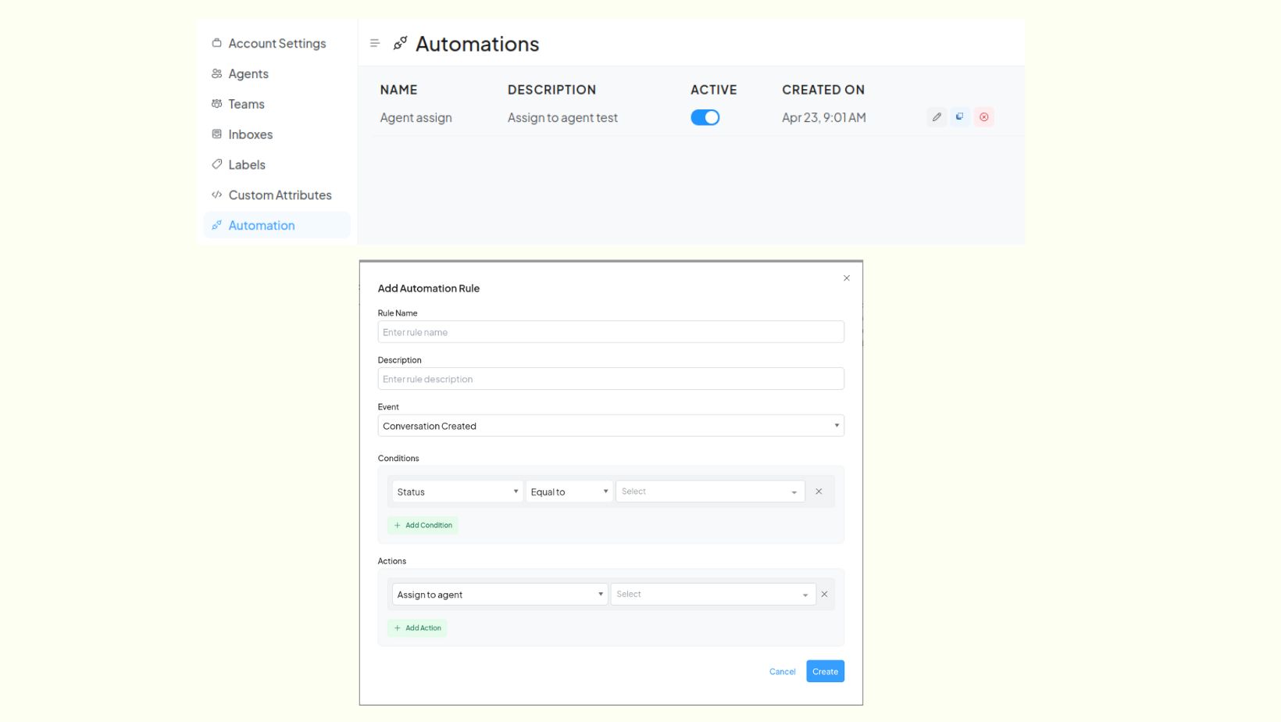
Task: Open Account Settings in the sidebar
Action: [277, 43]
